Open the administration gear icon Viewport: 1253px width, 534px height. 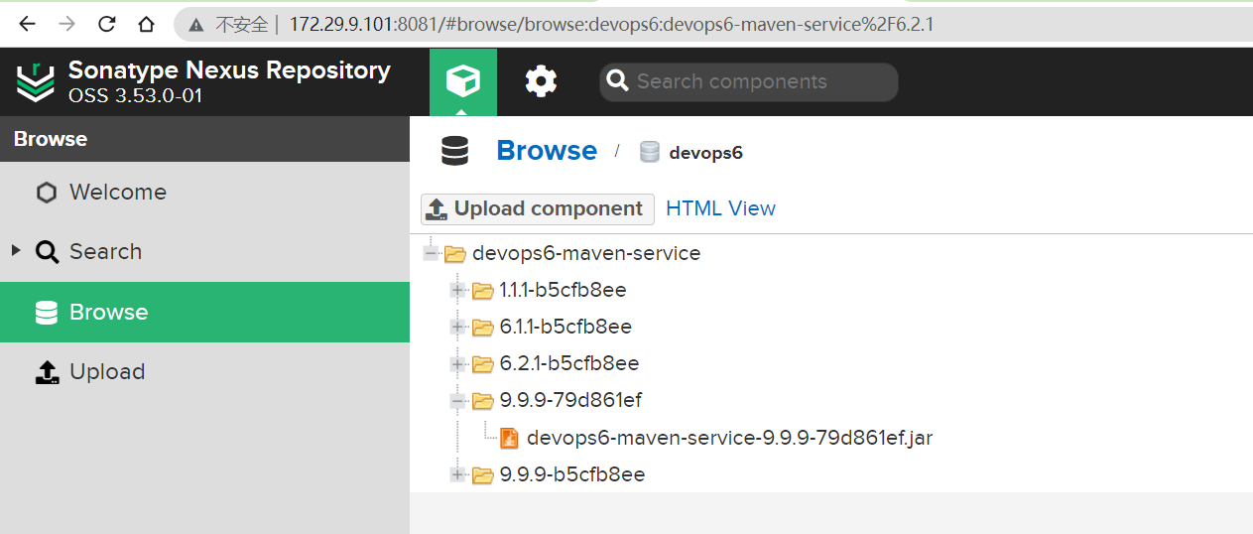pos(541,80)
